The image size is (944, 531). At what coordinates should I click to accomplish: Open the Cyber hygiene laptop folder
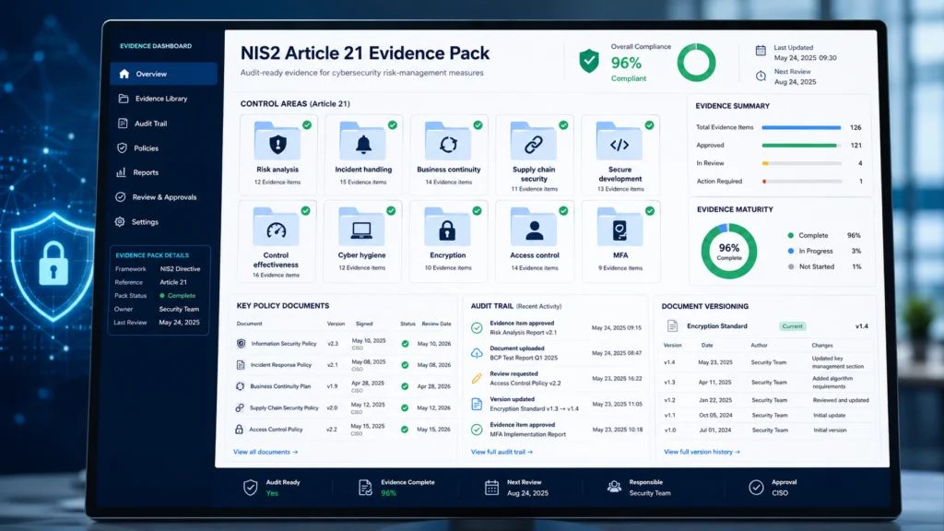pyautogui.click(x=361, y=227)
